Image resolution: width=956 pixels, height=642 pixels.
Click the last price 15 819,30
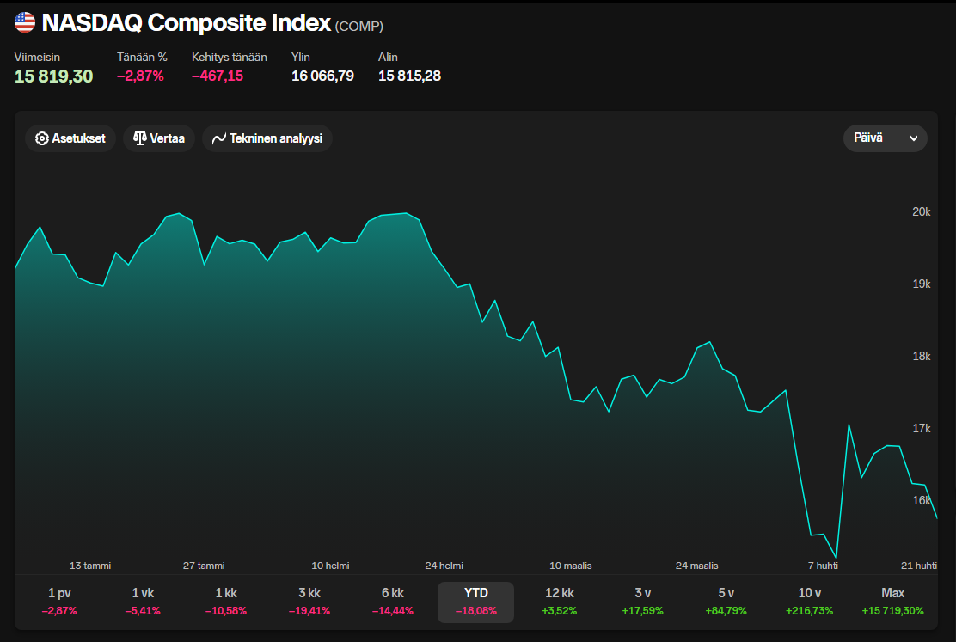point(53,76)
